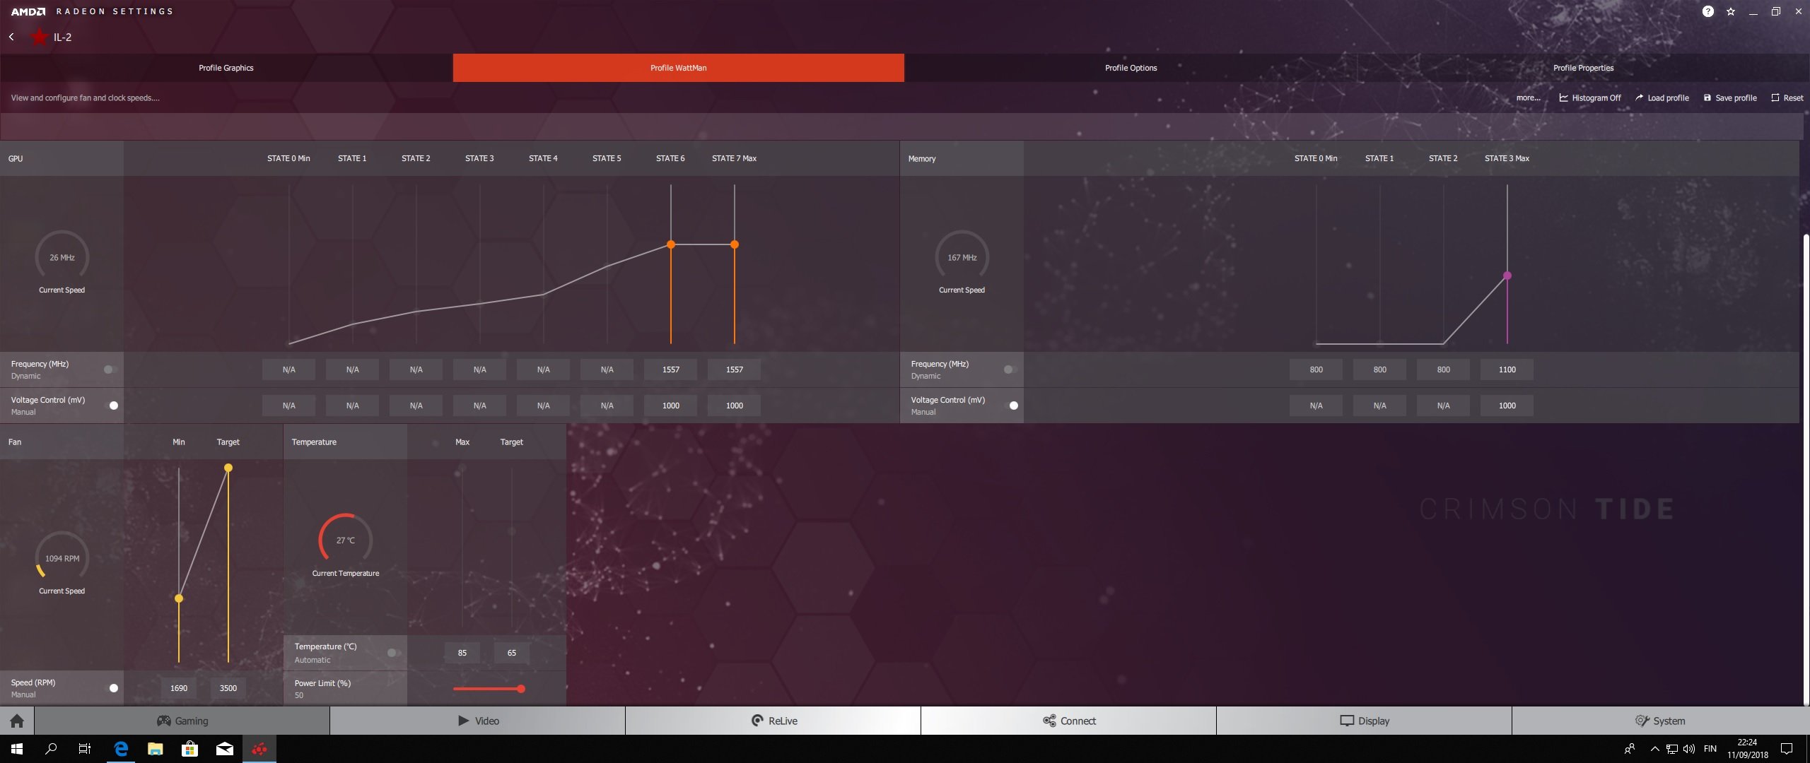Click the Load profile arrow icon

[1639, 97]
